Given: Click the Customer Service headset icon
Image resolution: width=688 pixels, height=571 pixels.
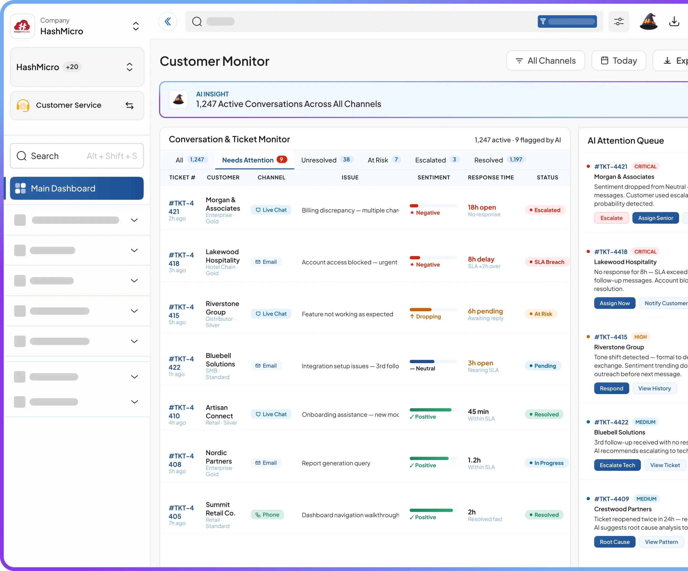Looking at the screenshot, I should coord(23,106).
